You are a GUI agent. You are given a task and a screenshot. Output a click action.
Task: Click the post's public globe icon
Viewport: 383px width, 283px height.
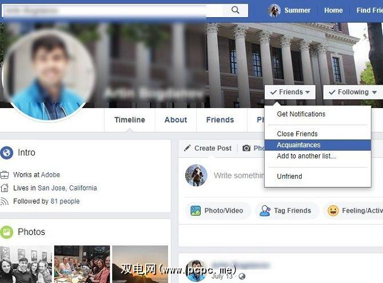(242, 276)
